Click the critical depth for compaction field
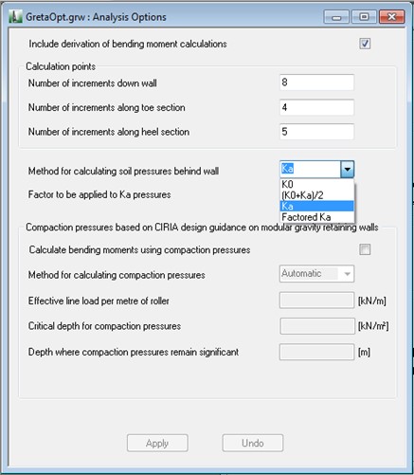 [317, 326]
